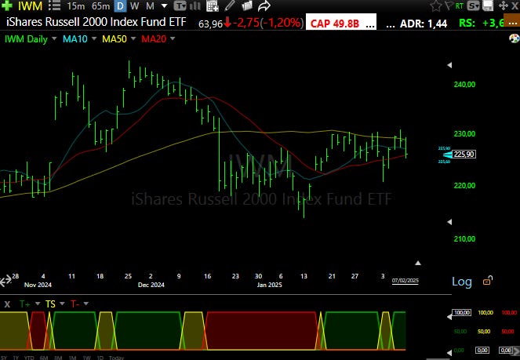Click the Jan 2025 label on date axis

[269, 285]
